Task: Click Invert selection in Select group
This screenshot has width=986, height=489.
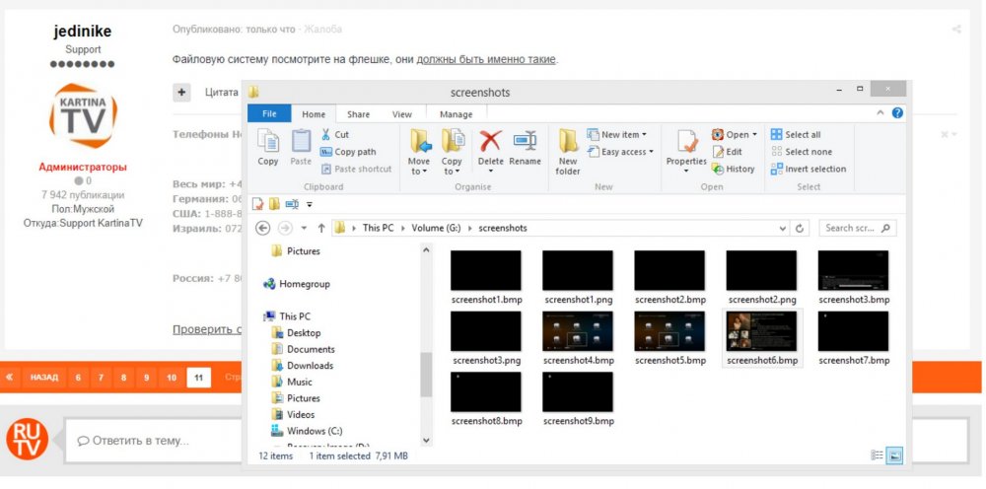Action: coord(808,169)
